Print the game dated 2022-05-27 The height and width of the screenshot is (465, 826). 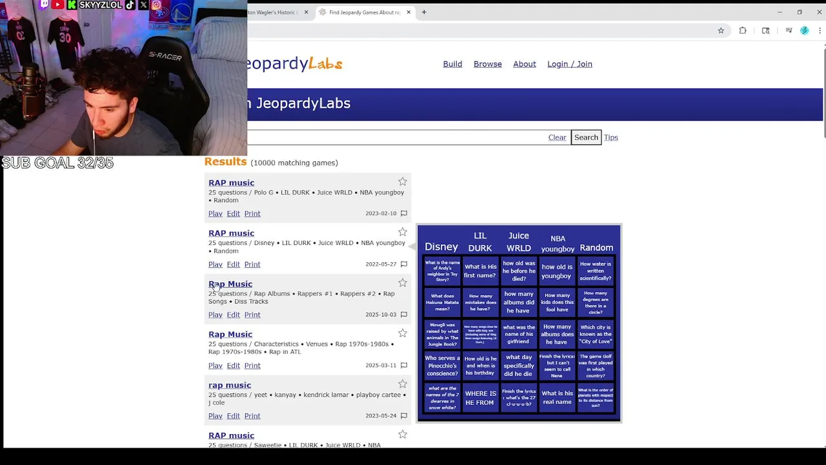[252, 264]
